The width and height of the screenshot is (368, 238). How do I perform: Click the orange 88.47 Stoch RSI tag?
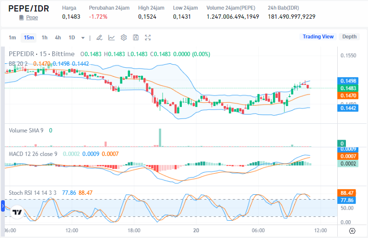tap(346, 193)
